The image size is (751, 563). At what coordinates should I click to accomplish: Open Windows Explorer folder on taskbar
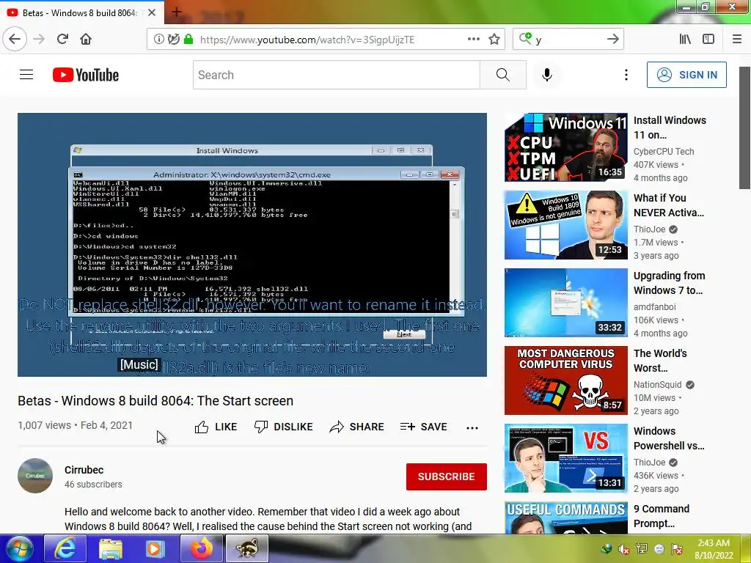[110, 548]
